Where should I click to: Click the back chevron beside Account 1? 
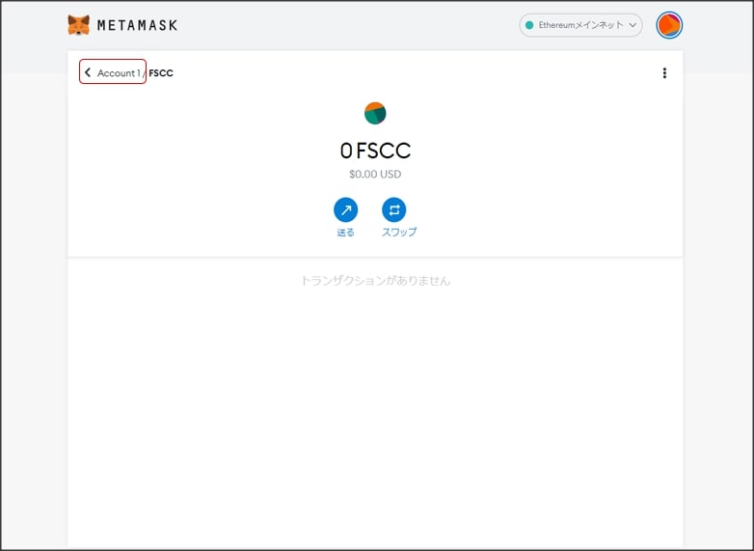(x=88, y=72)
